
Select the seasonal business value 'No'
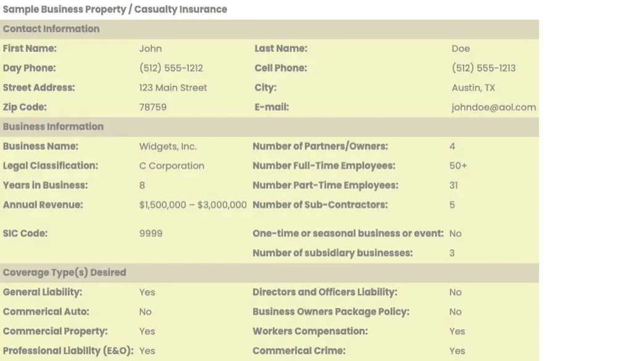(x=456, y=233)
